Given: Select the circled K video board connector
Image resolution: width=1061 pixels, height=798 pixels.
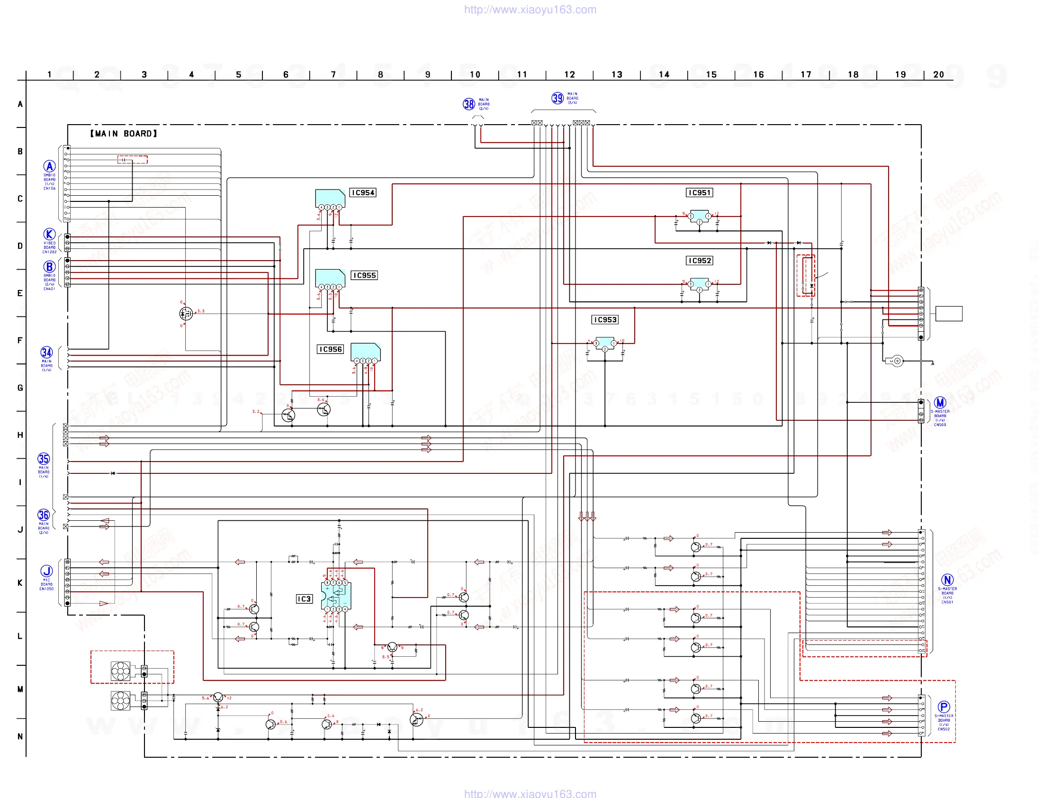Looking at the screenshot, I should (x=49, y=234).
